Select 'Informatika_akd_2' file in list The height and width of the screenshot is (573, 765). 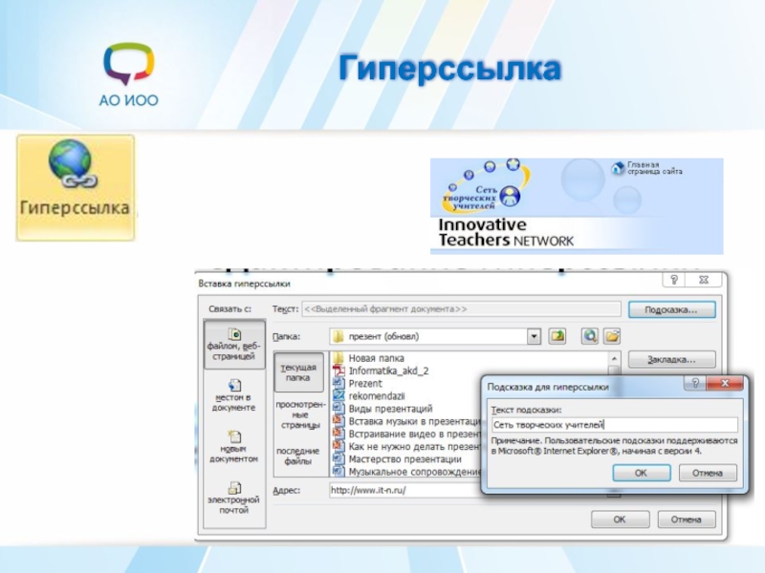388,371
